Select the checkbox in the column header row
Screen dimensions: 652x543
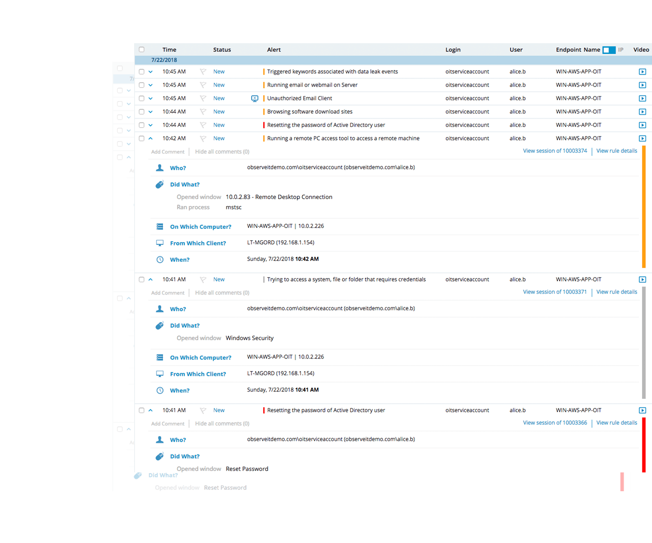141,49
